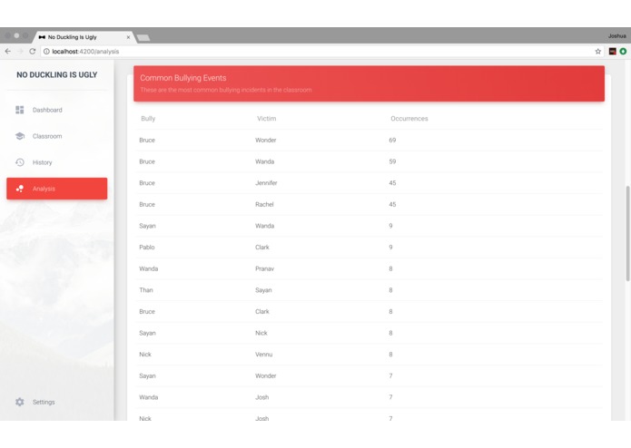Image resolution: width=631 pixels, height=448 pixels.
Task: Open the Classroom menu item
Action: tap(56, 136)
